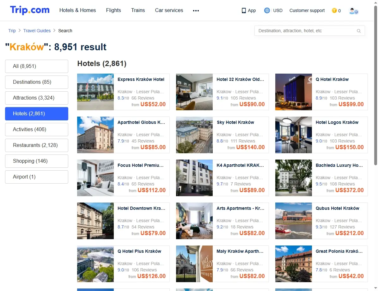Open the Car services menu

169,10
